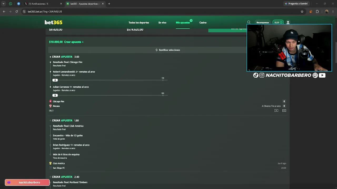Image resolution: width=337 pixels, height=189 pixels.
Task: Click the Twitch icon in streamer banner
Action: [315, 75]
